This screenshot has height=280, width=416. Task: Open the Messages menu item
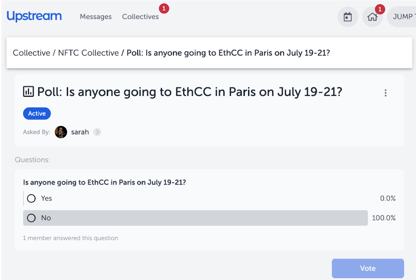tap(96, 17)
